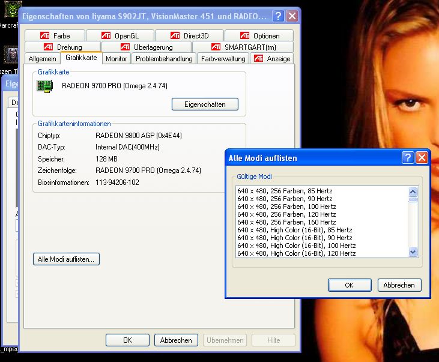Click help question mark in Eigenschaften title bar

click(278, 16)
